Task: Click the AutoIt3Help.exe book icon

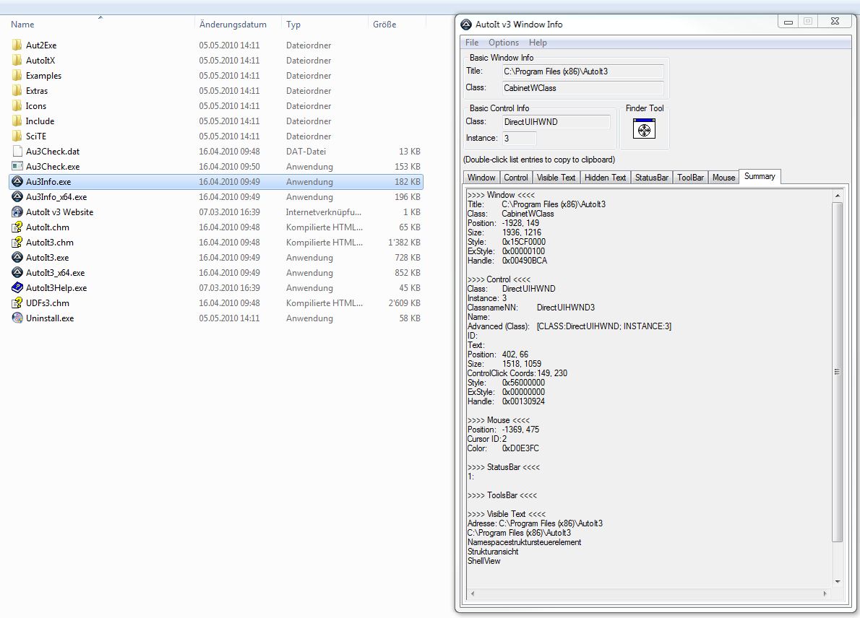Action: pyautogui.click(x=18, y=288)
